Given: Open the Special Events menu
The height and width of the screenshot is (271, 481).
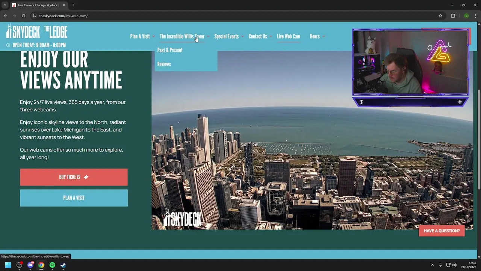Looking at the screenshot, I should (227, 37).
